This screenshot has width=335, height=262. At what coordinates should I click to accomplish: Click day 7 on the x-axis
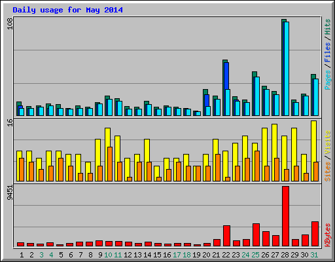[80, 255]
